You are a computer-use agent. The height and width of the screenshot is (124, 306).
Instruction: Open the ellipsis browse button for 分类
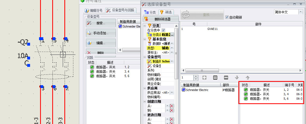pos(172,35)
